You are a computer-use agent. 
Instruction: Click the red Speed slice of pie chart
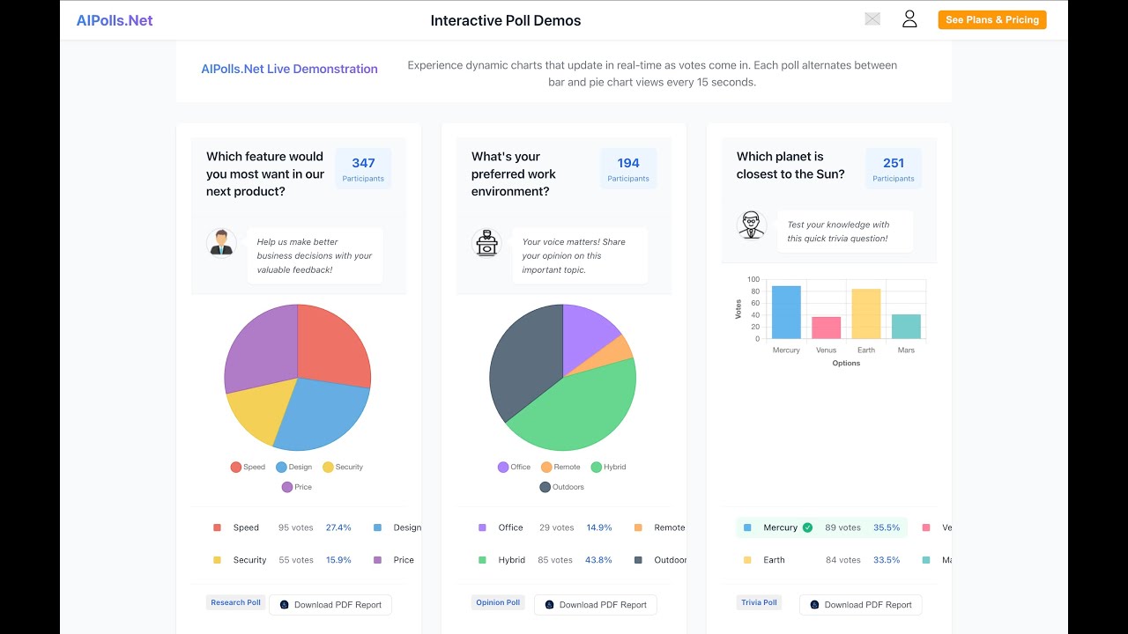coord(330,348)
